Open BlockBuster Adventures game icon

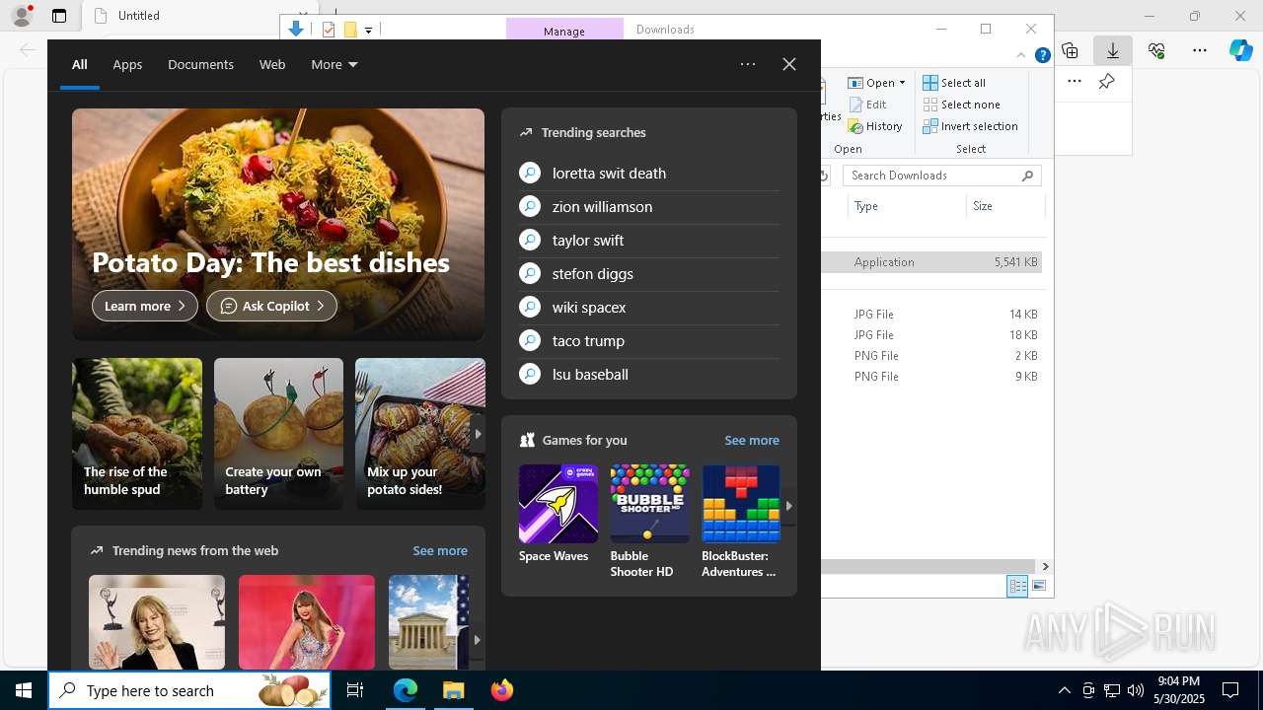click(x=741, y=504)
